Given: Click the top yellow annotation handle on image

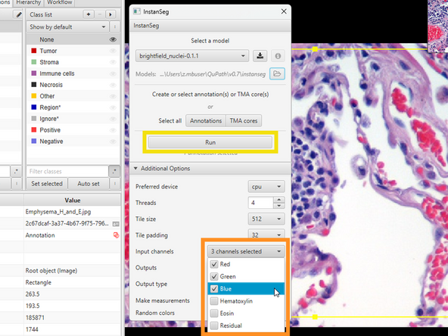Looking at the screenshot, I should point(315,49).
